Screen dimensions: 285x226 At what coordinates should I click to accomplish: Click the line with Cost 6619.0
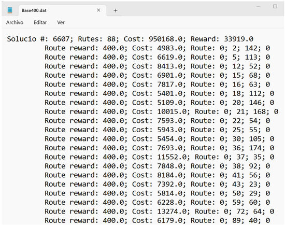click(157, 57)
